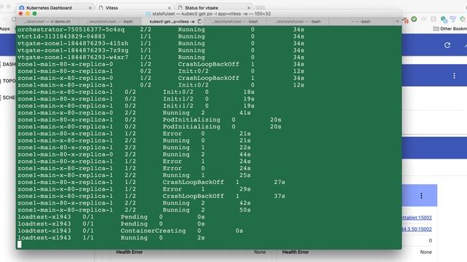Click the yellow minimize button of the terminal window

pos(28,14)
